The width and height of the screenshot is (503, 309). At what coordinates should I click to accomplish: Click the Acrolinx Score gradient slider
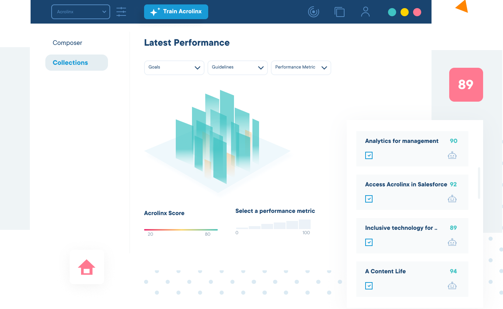tap(181, 228)
